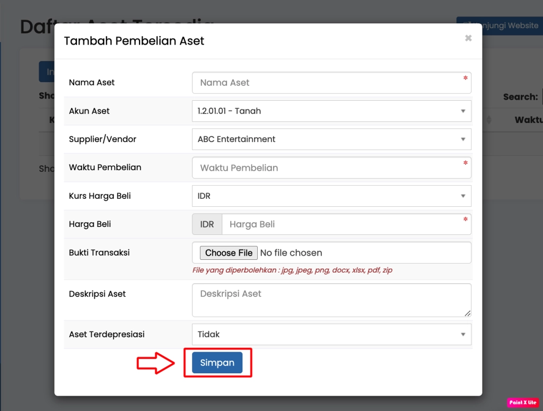The width and height of the screenshot is (543, 411).
Task: Click the Nama Aset text field
Action: click(x=331, y=83)
